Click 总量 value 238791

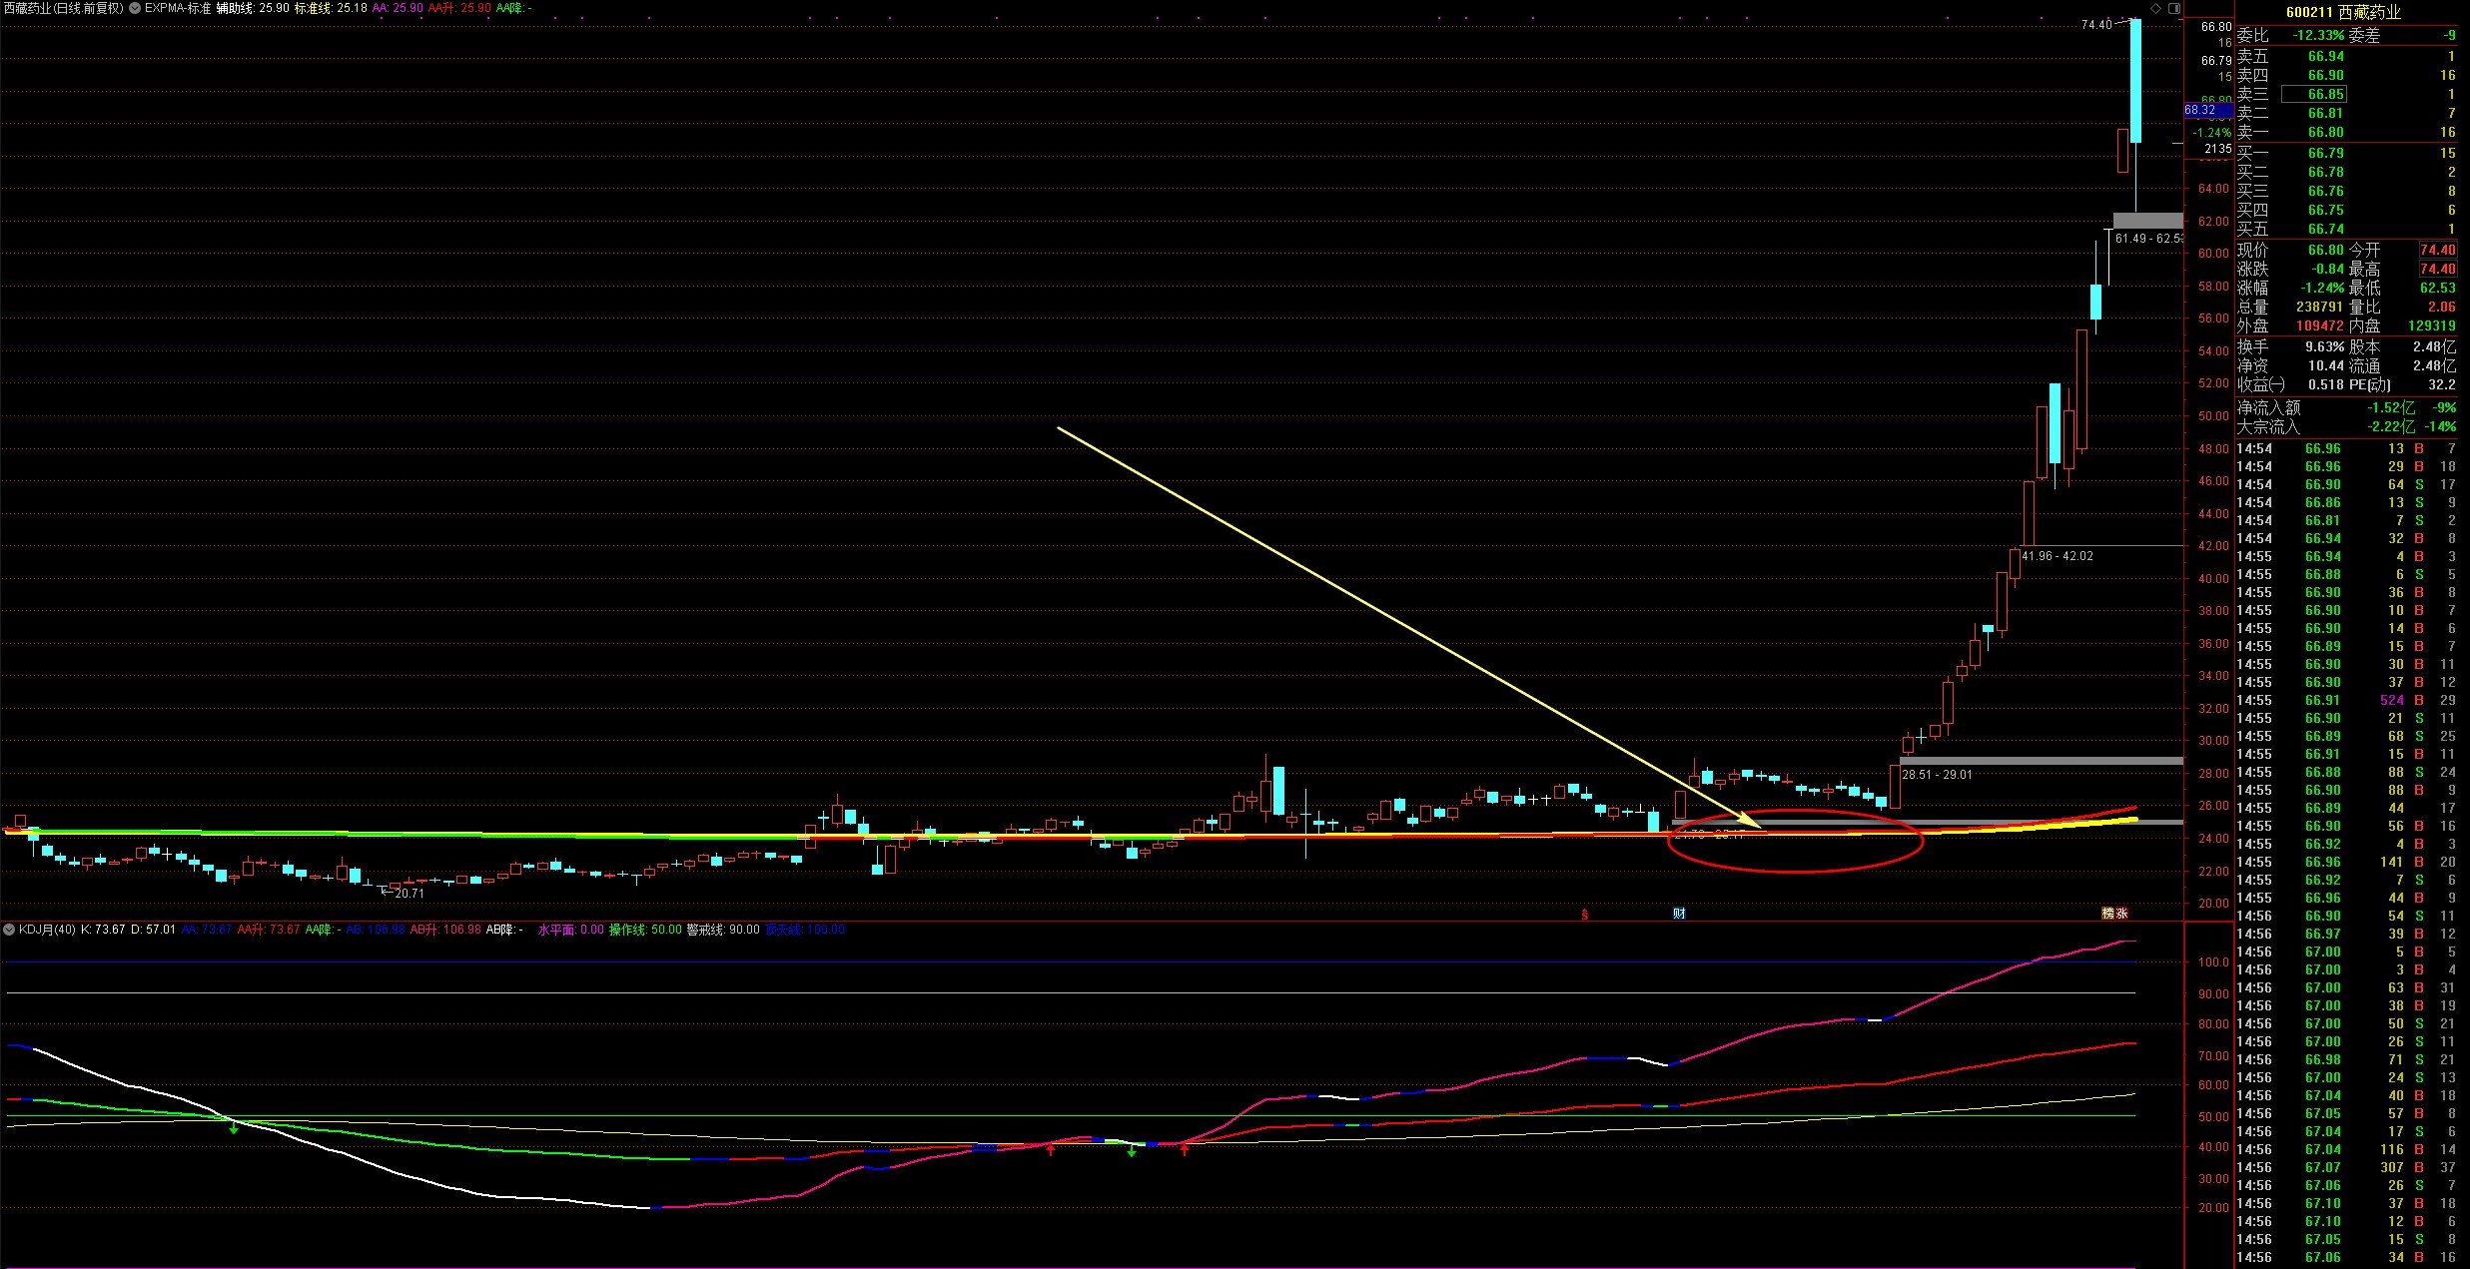[2319, 308]
